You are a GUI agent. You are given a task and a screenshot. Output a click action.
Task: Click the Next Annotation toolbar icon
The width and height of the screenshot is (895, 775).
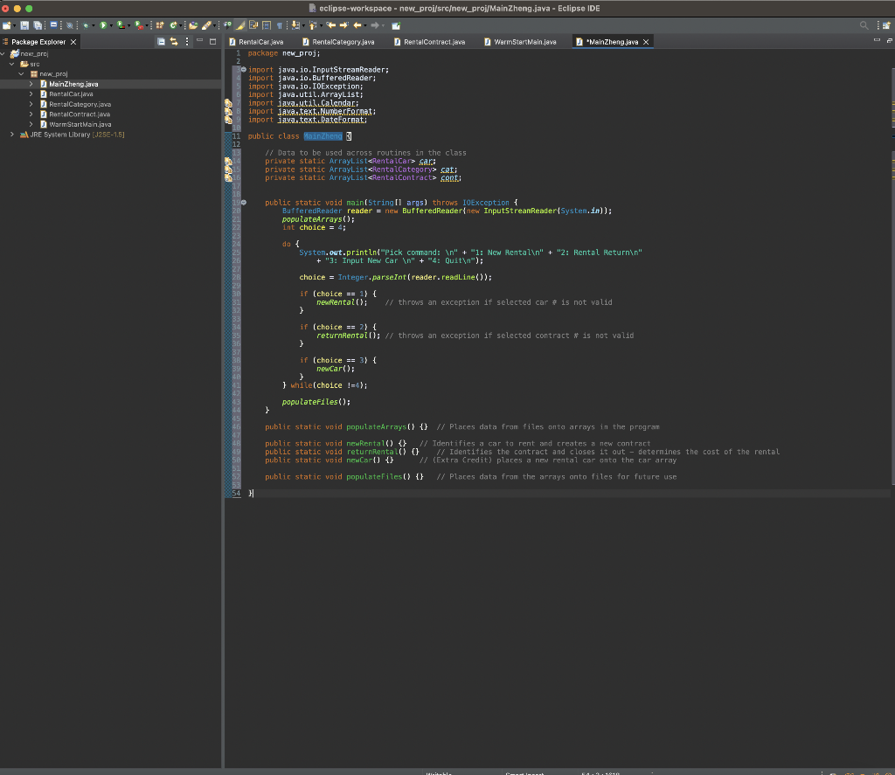tap(295, 24)
